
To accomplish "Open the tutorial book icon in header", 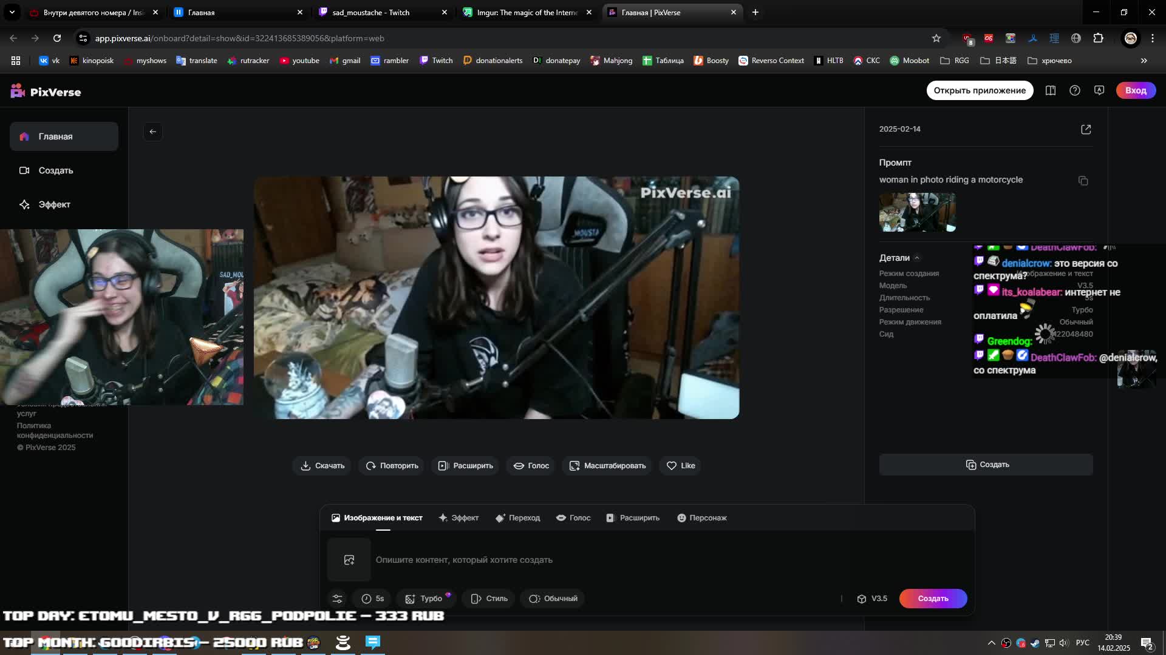I will tap(1051, 90).
